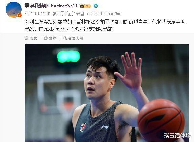The image size is (194, 142).
Task: Click the blue round medal icon
Action: (x=96, y=6)
